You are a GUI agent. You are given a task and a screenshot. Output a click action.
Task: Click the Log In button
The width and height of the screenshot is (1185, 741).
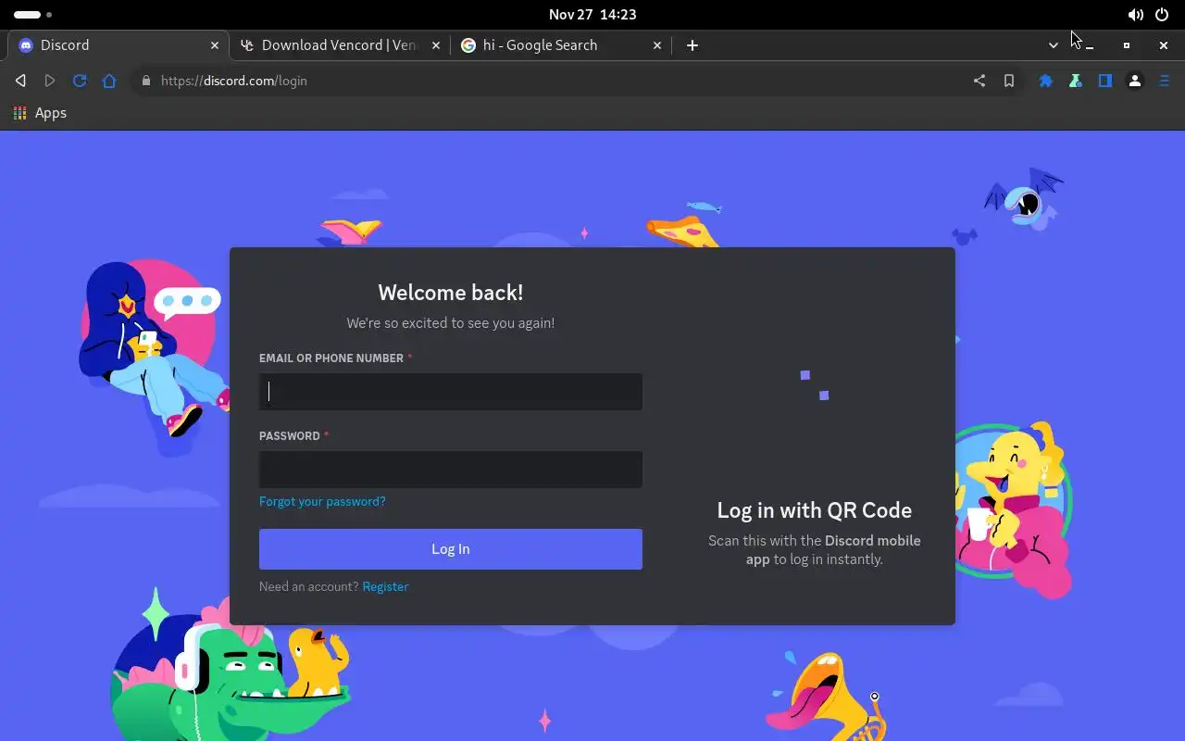pos(451,549)
